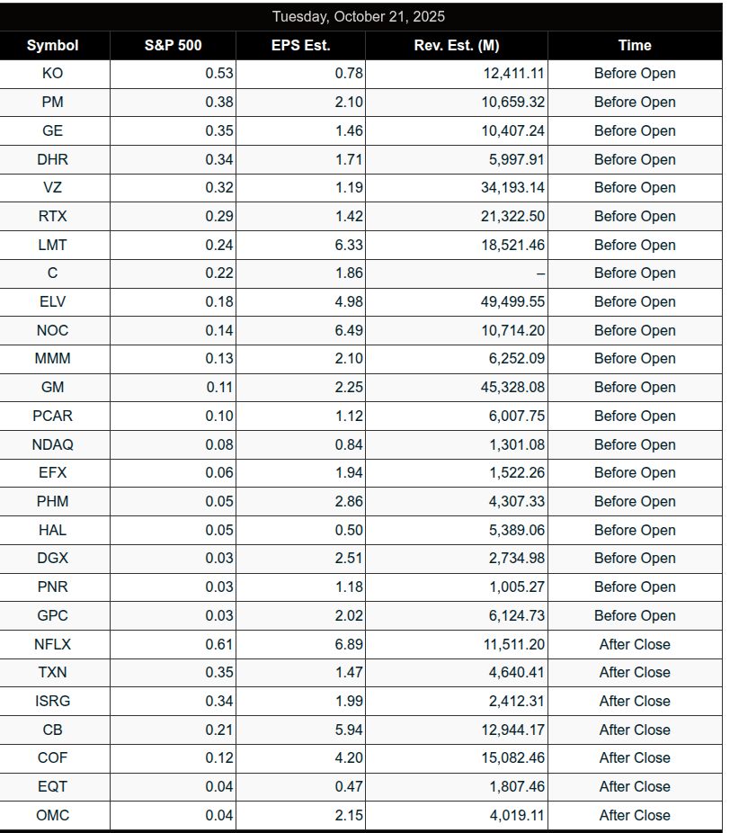Image resolution: width=730 pixels, height=833 pixels.
Task: Click the VZ symbol cell
Action: [x=53, y=188]
